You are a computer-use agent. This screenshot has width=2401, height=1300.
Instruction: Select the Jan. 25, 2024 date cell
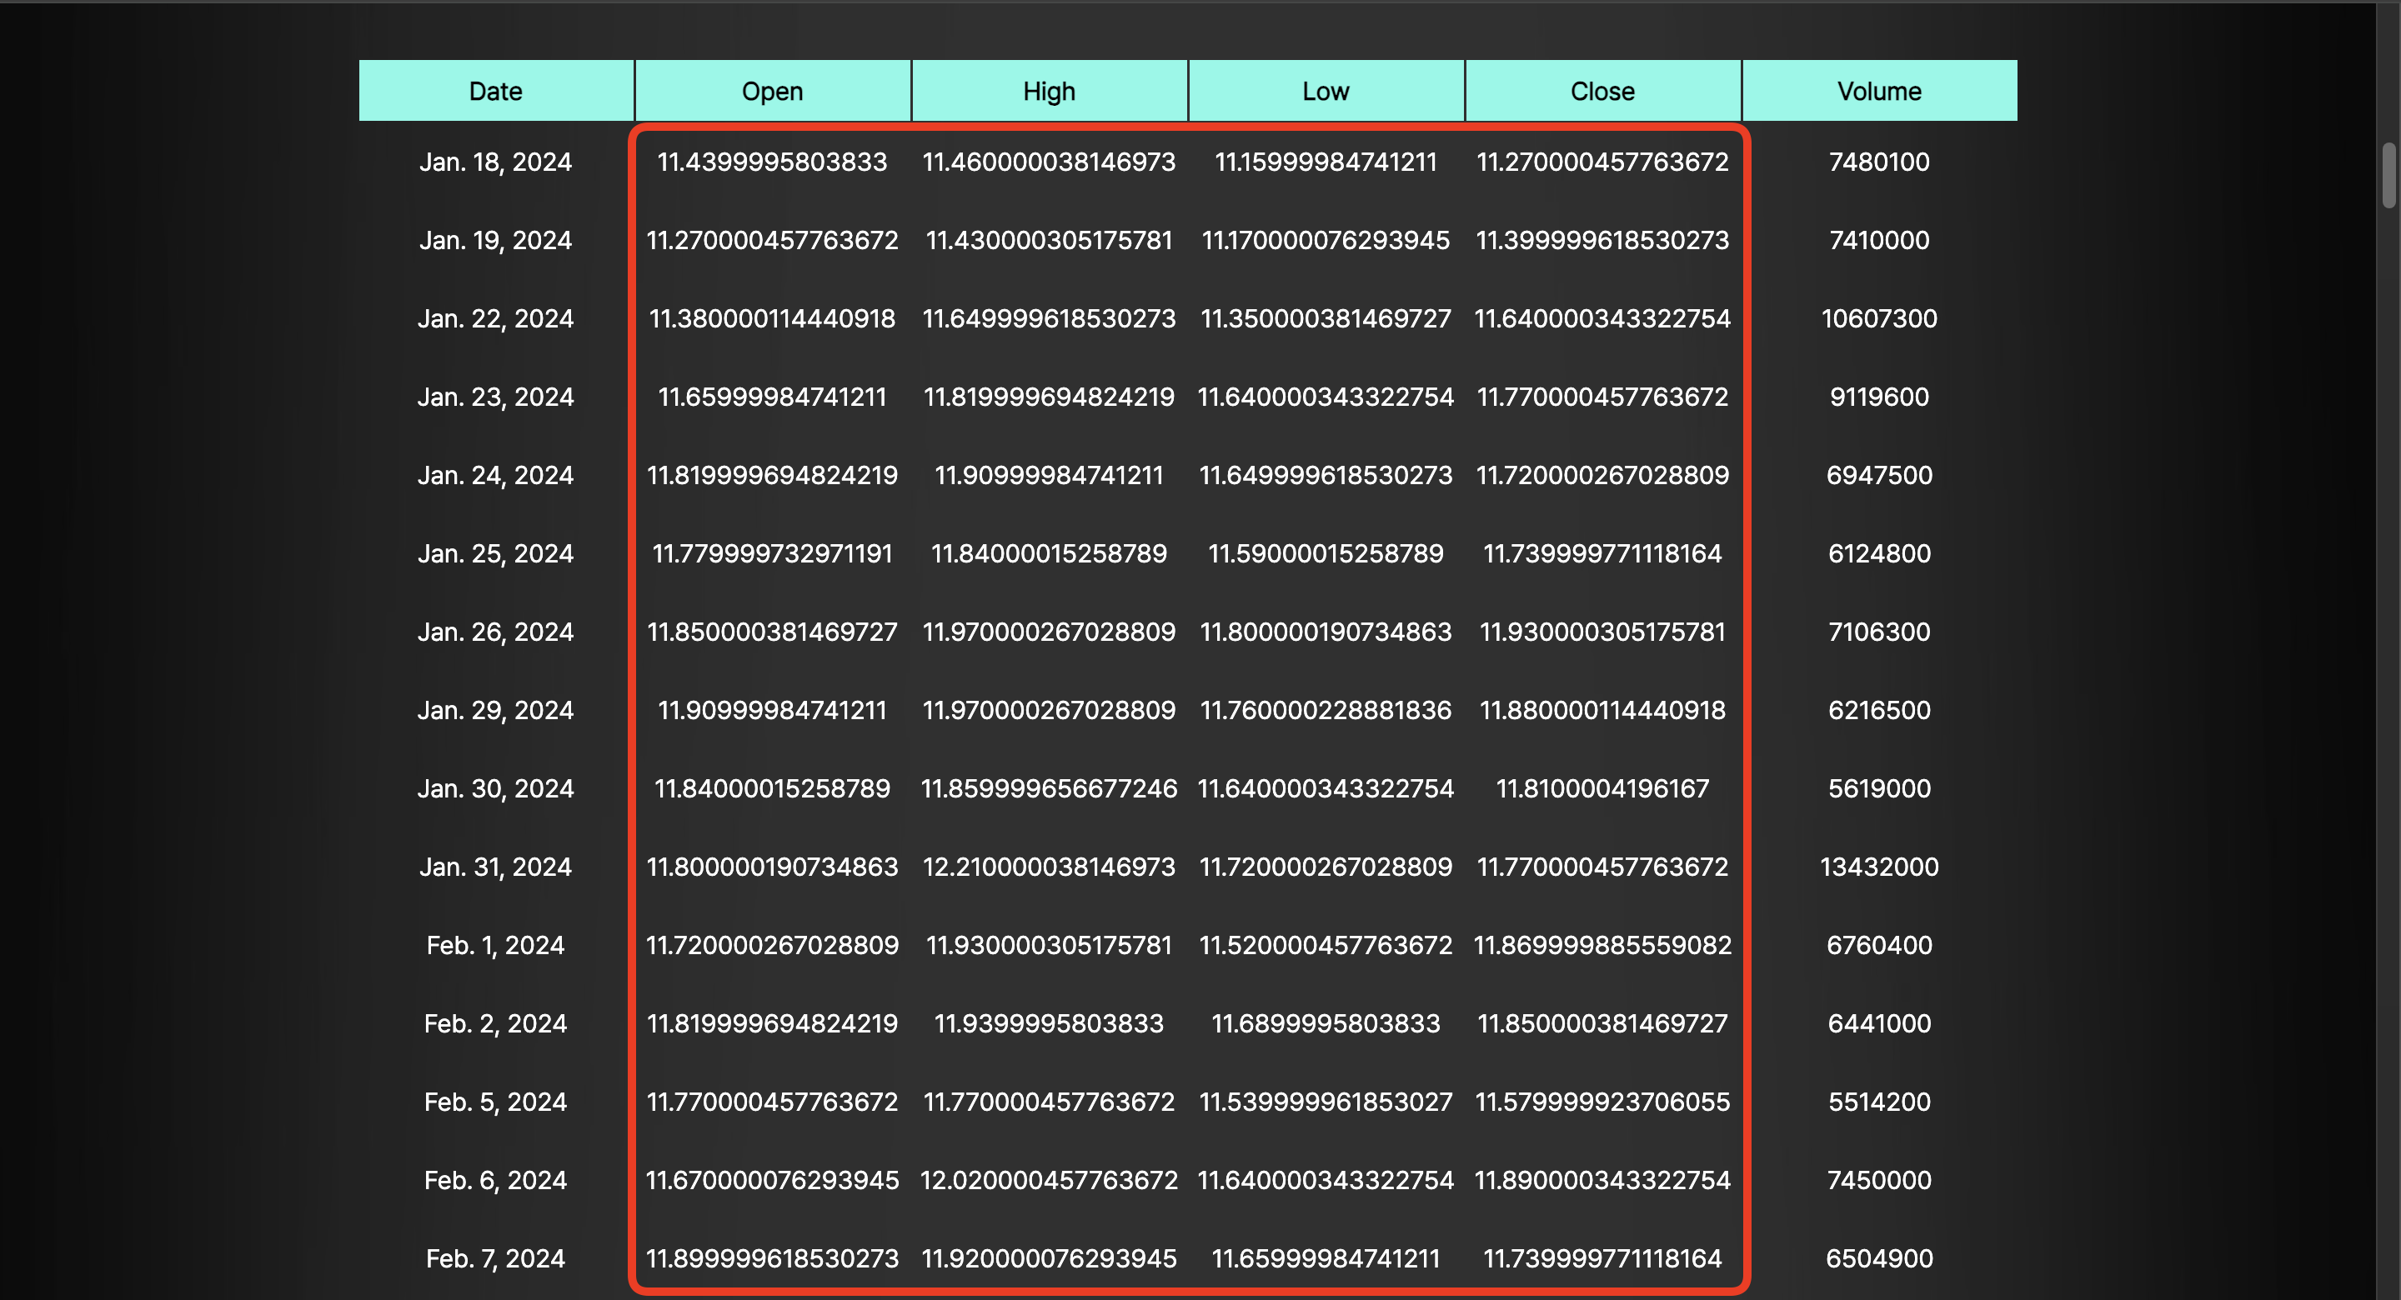[496, 553]
